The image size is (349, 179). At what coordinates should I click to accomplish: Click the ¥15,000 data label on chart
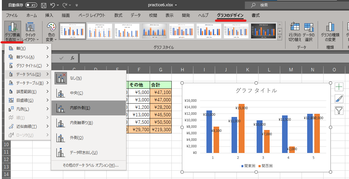(241, 108)
